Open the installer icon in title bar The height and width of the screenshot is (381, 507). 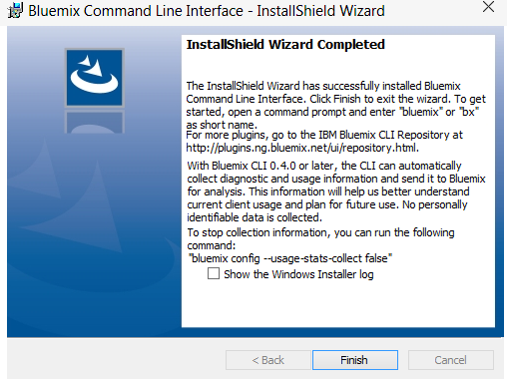click(x=15, y=10)
